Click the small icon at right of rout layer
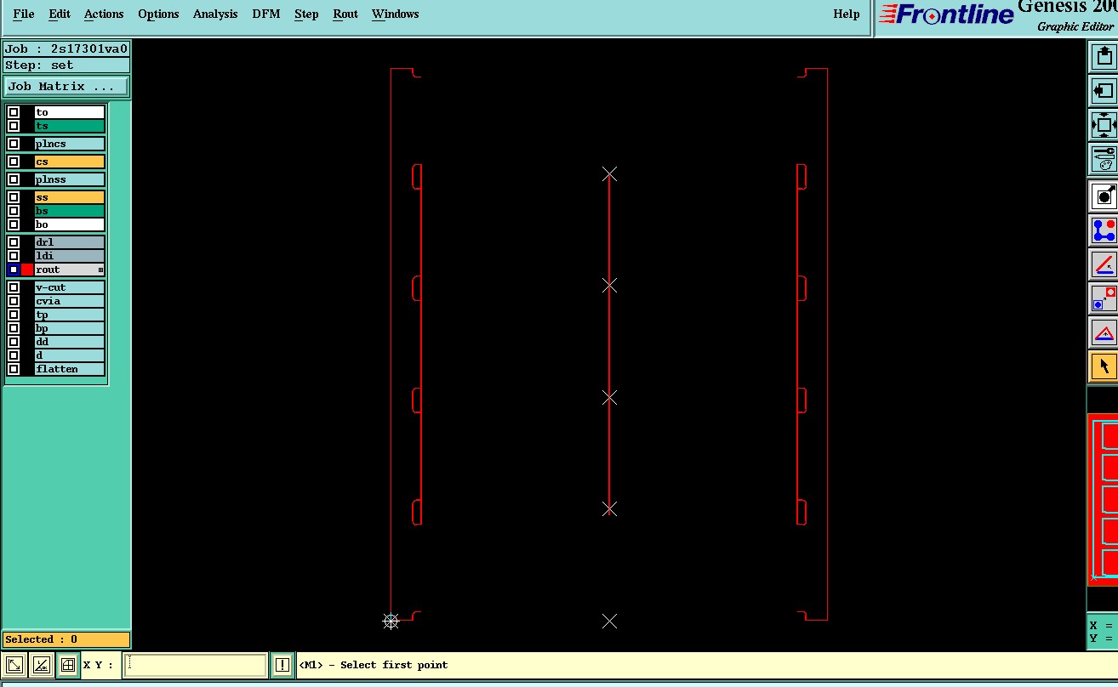 [100, 270]
